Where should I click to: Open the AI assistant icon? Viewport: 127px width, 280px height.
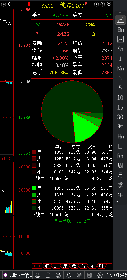[100, 275]
